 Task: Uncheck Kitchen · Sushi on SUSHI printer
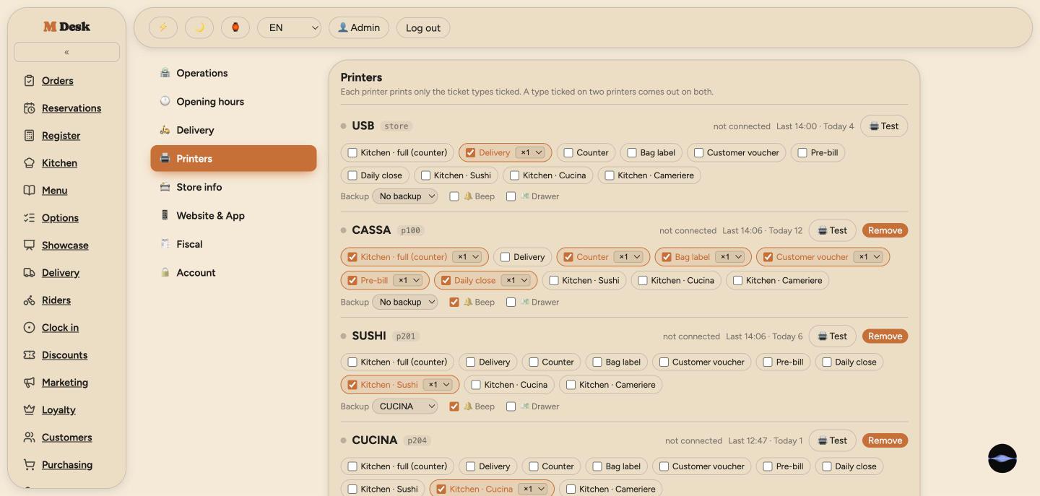click(352, 385)
